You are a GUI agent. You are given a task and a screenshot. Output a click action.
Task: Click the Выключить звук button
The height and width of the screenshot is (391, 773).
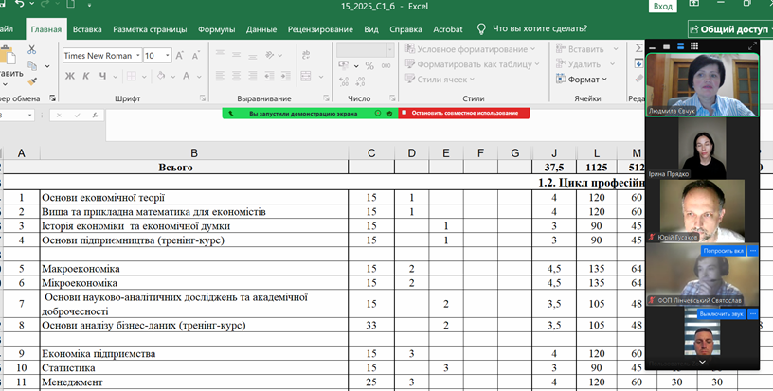point(721,313)
